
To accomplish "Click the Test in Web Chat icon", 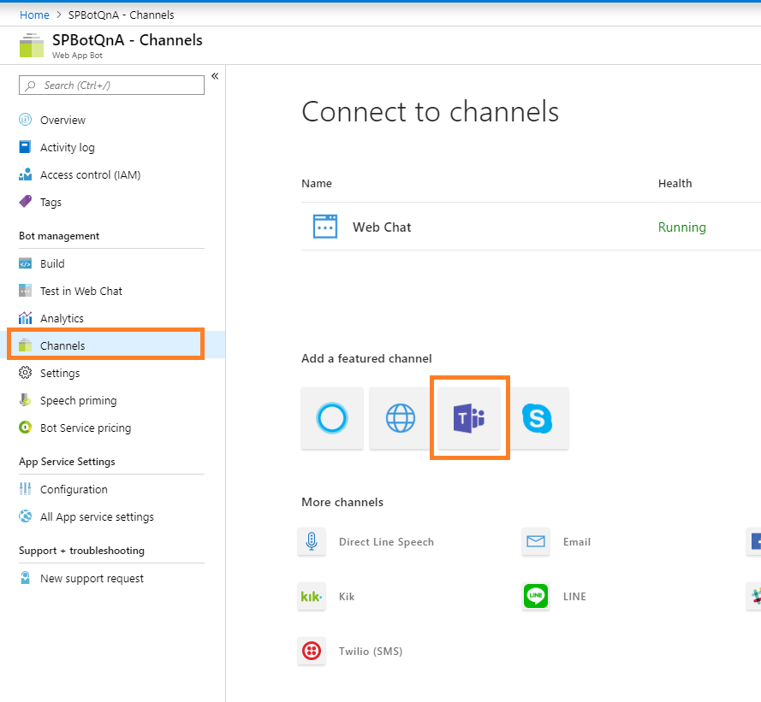I will point(25,291).
